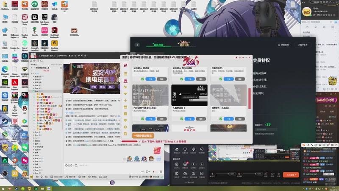
Task: Collapse Room 7 in YY channel tree
Action: [x=34, y=91]
